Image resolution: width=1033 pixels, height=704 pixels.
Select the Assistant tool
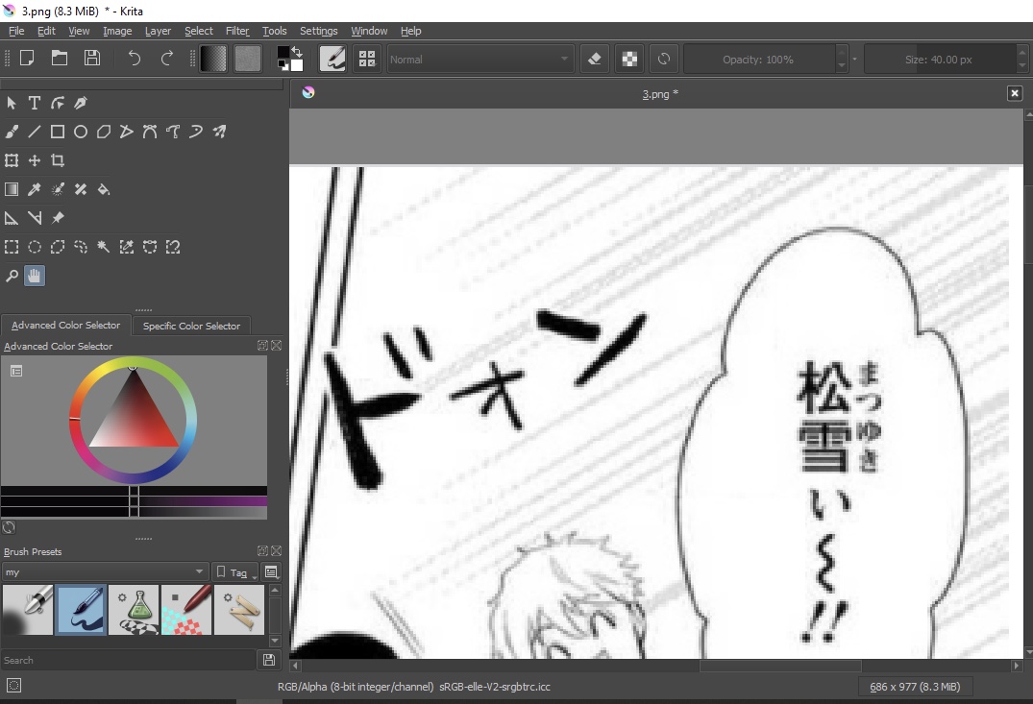pyautogui.click(x=12, y=218)
